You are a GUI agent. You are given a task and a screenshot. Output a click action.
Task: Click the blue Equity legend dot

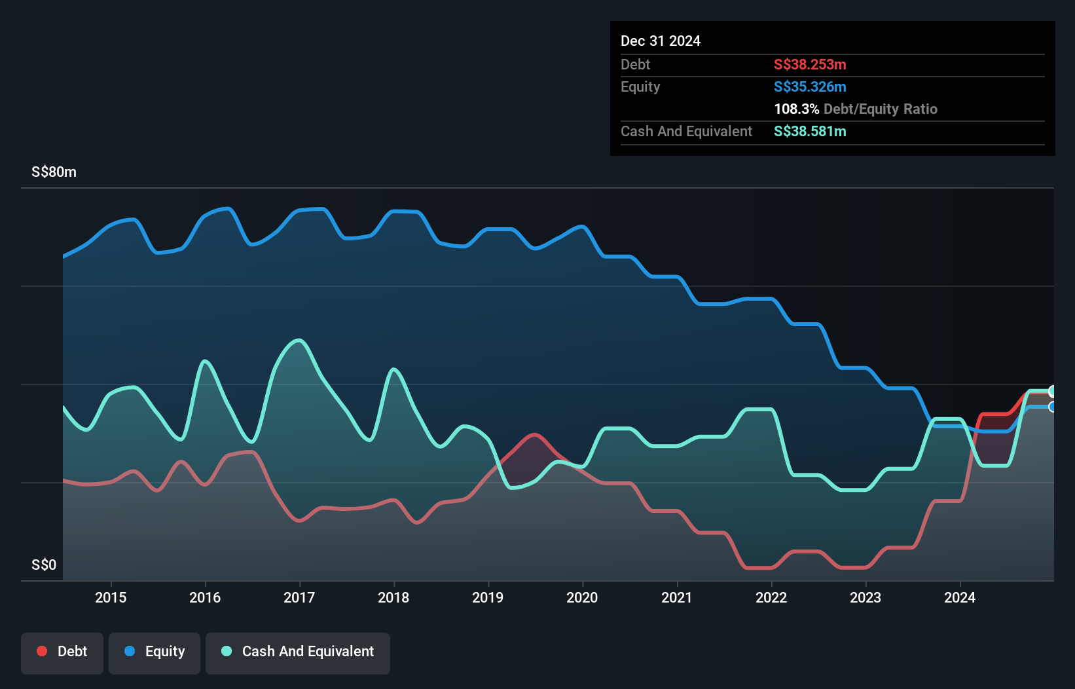point(130,651)
